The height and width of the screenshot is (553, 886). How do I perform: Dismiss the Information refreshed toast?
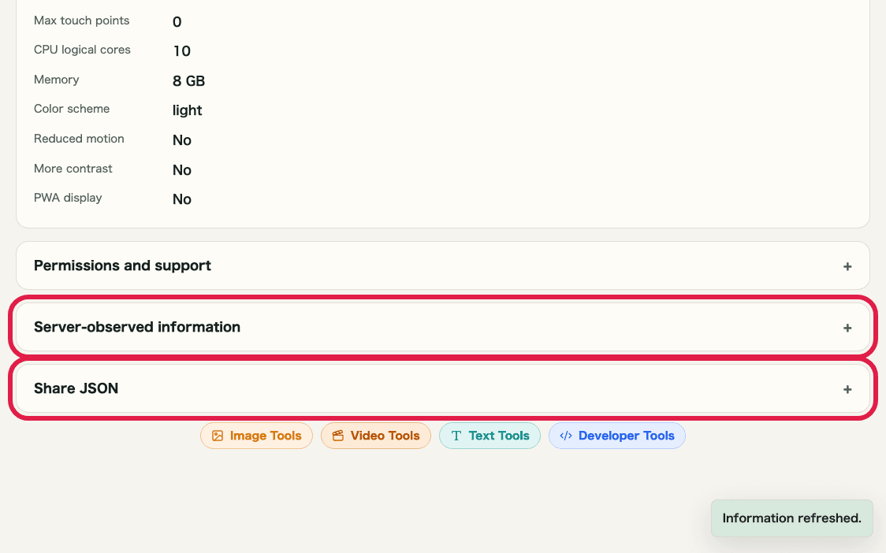pyautogui.click(x=791, y=518)
